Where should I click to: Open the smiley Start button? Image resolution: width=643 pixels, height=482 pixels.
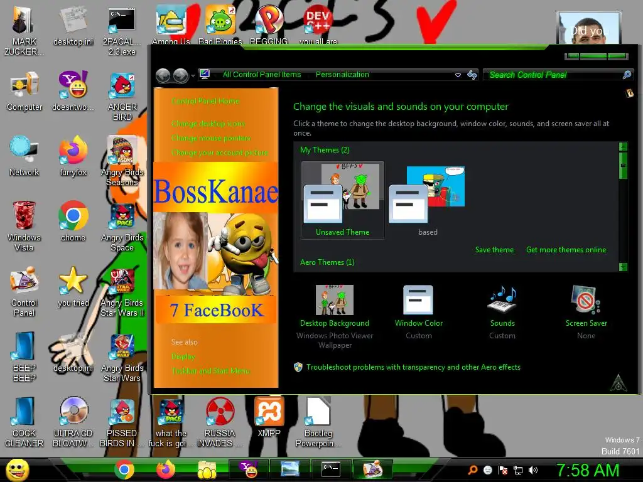click(x=18, y=469)
